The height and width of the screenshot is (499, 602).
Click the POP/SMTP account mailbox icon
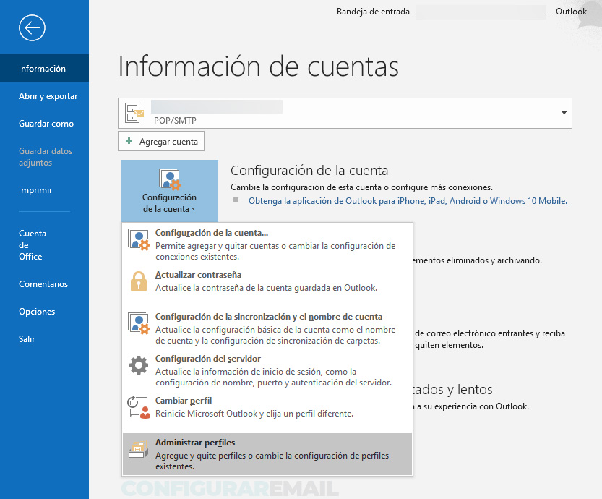134,113
